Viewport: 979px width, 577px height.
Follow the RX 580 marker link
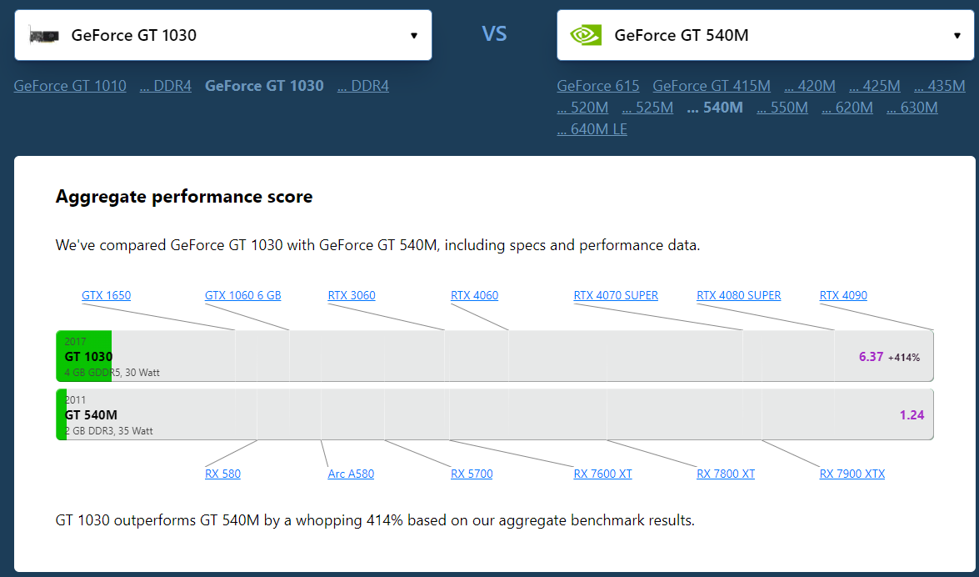pos(222,474)
